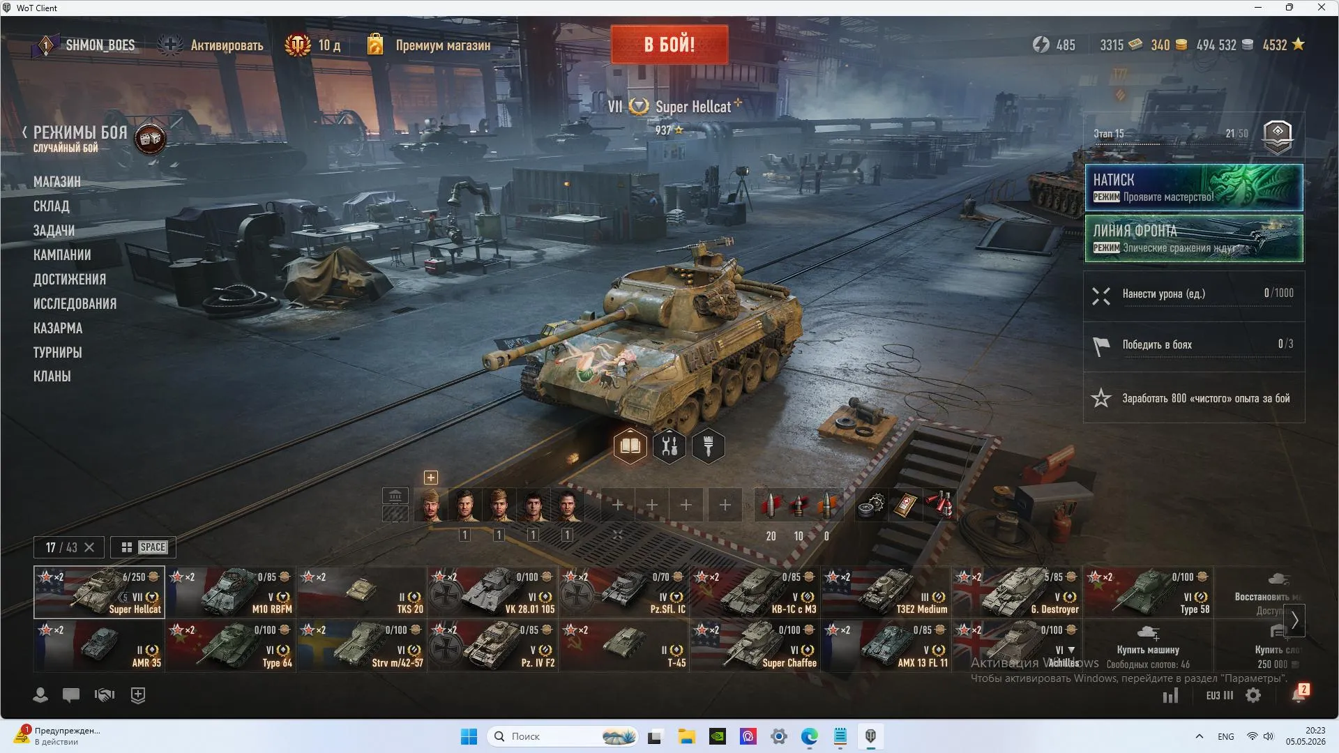Click the shield plus icon in bottom bar
1339x753 pixels.
138,695
